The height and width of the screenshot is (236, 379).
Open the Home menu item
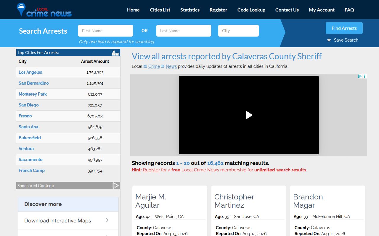coord(133,10)
